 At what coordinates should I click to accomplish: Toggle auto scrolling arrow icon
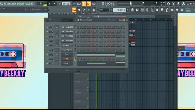[x=79, y=10]
